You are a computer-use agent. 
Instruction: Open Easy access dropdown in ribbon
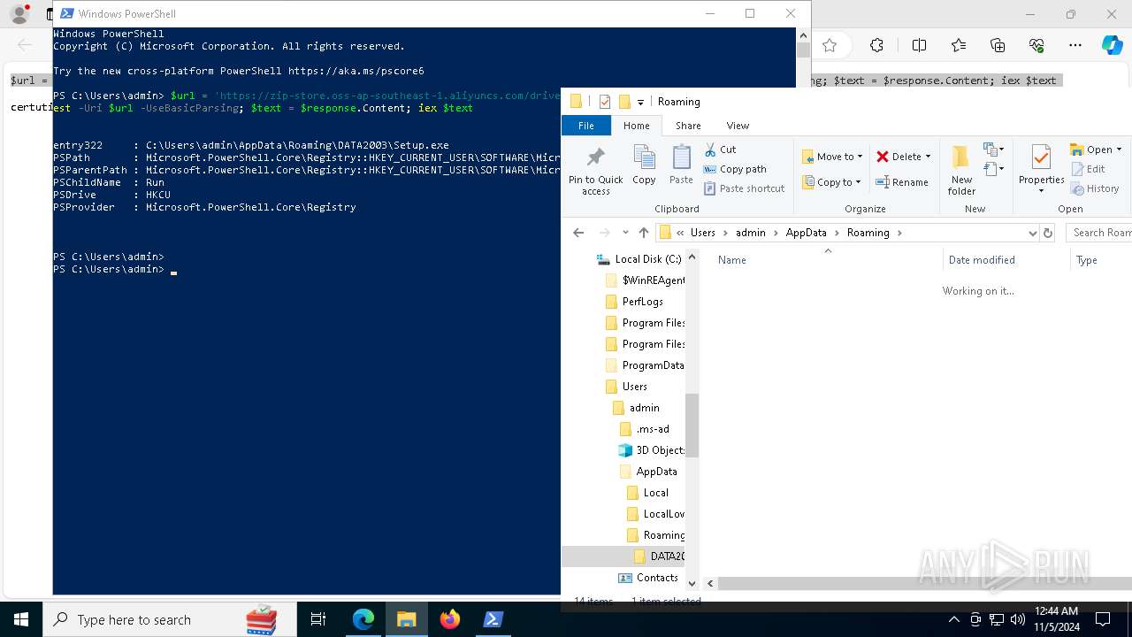[993, 168]
